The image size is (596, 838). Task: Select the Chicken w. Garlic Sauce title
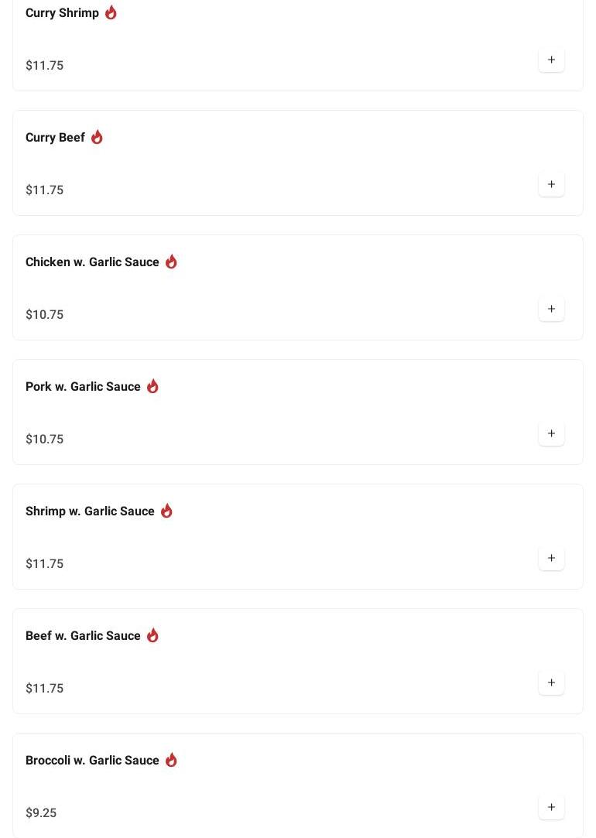[x=92, y=262]
